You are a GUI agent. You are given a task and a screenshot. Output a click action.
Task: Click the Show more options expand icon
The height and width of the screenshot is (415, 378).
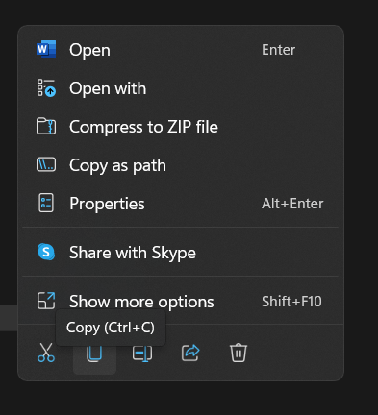46,301
